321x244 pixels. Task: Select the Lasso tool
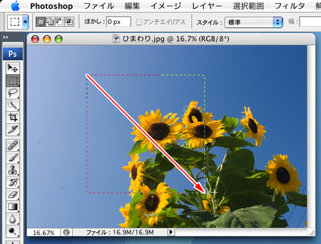13,92
